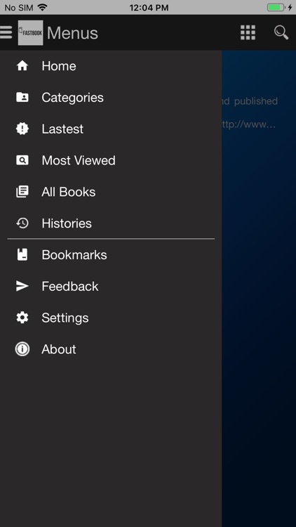Open the Settings menu entry

[111, 318]
